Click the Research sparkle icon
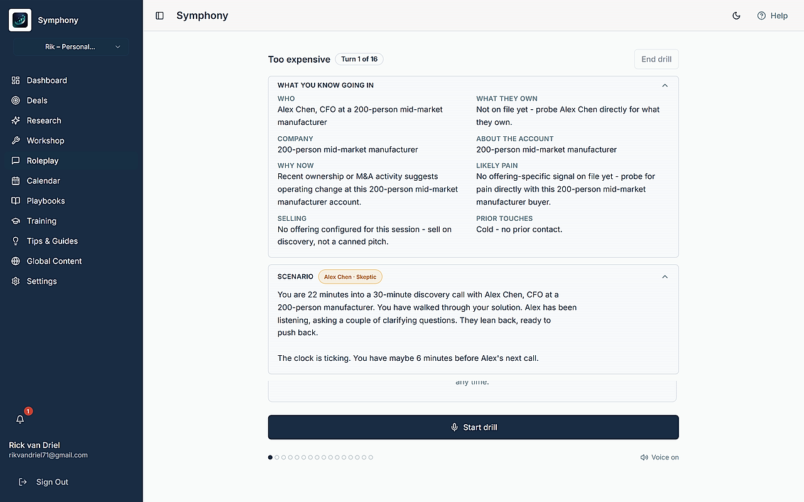This screenshot has width=804, height=502. click(x=16, y=120)
